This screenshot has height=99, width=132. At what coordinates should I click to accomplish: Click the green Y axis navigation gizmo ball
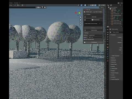point(79,13)
